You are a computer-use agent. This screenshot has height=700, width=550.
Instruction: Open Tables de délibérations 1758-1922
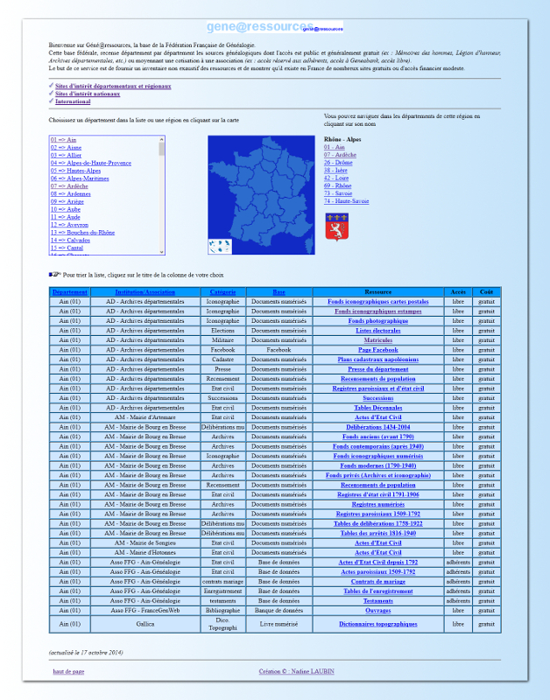tap(378, 523)
